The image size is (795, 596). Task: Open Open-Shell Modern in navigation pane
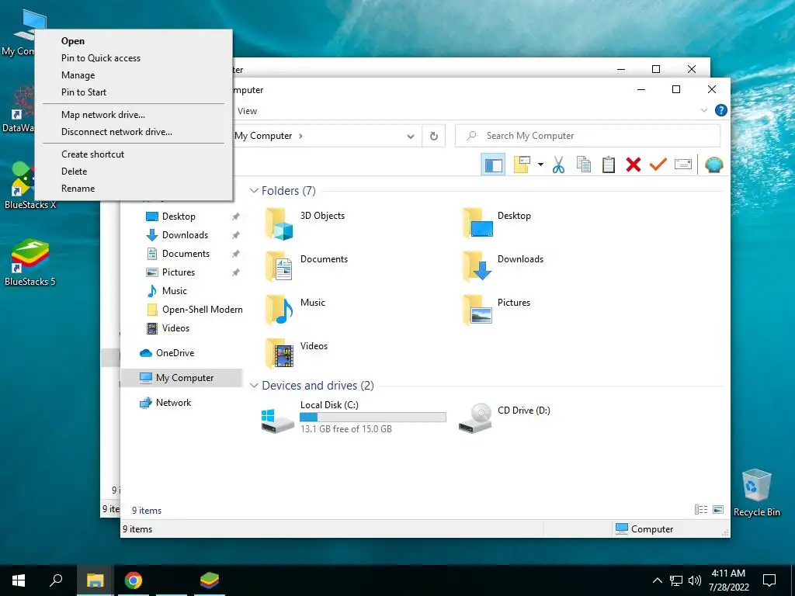tap(203, 310)
